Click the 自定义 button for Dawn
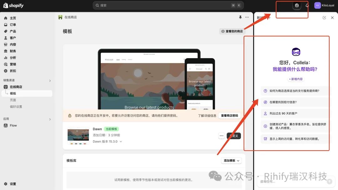This screenshot has width=338, height=190. [x=234, y=136]
